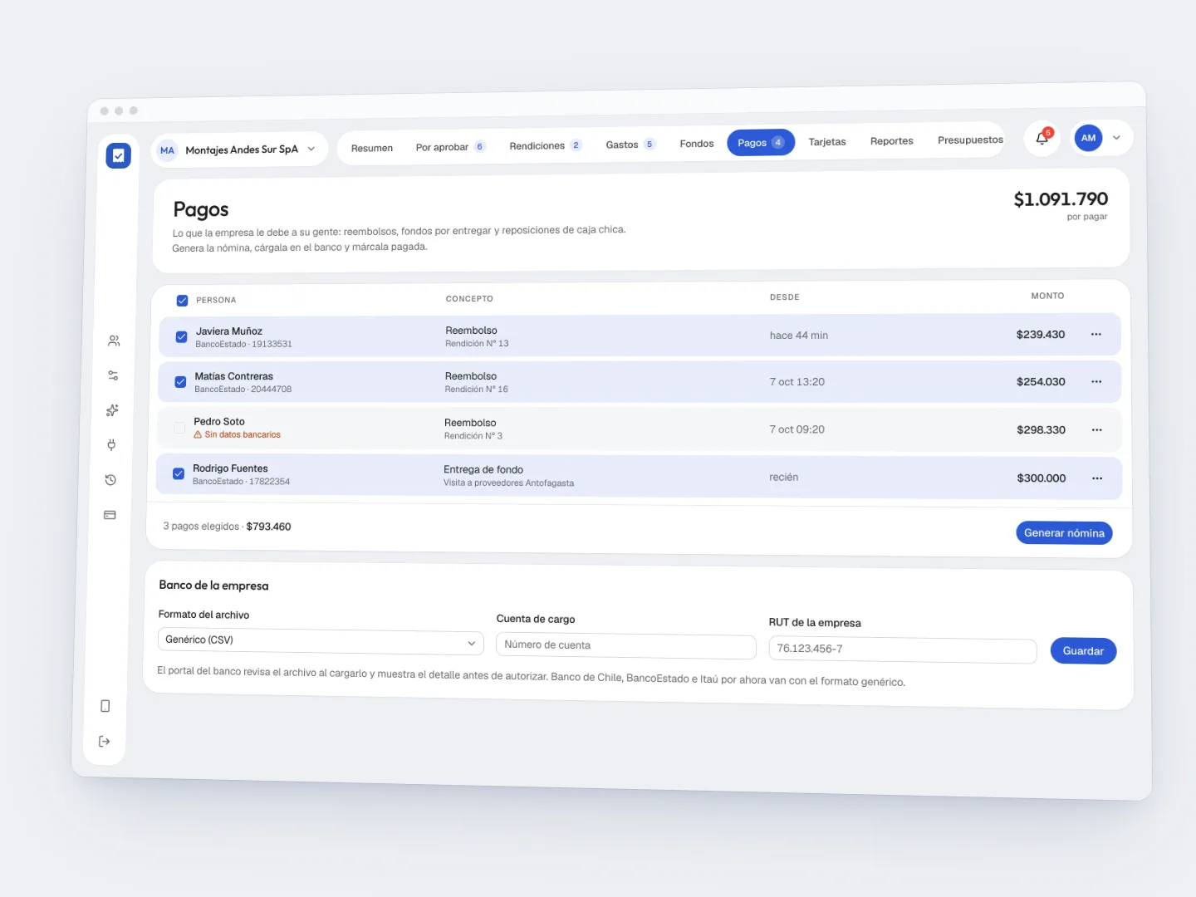Viewport: 1196px width, 897px height.
Task: Click the AM user avatar
Action: coord(1088,138)
